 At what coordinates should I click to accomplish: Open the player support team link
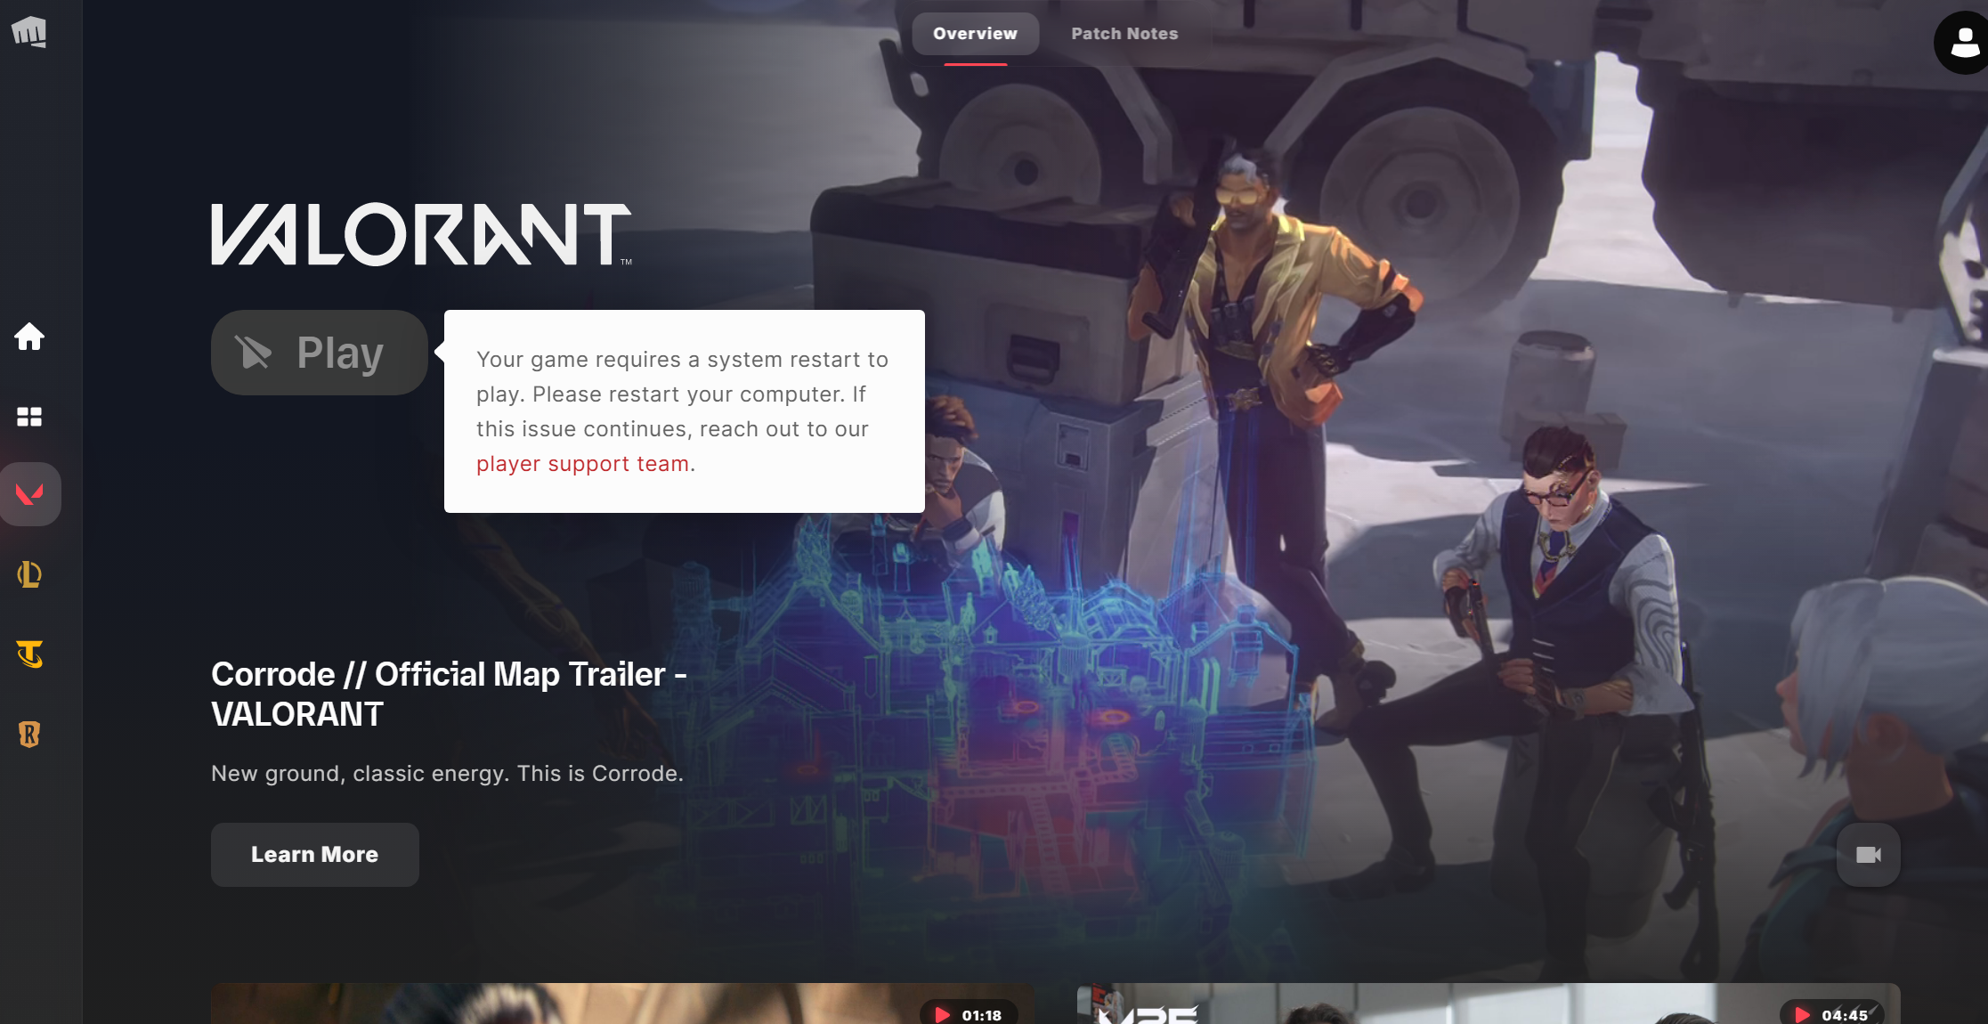click(x=583, y=464)
